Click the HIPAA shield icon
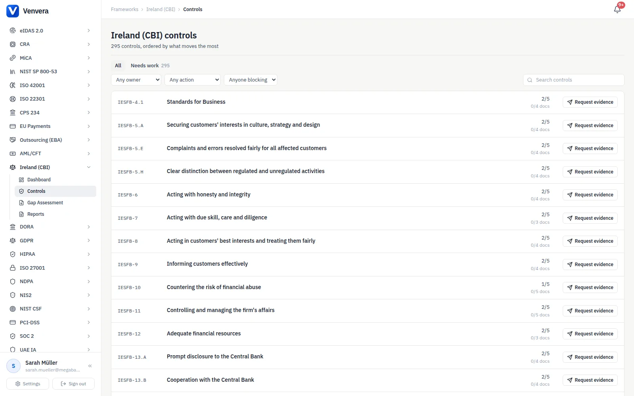The height and width of the screenshot is (396, 634). [13, 254]
